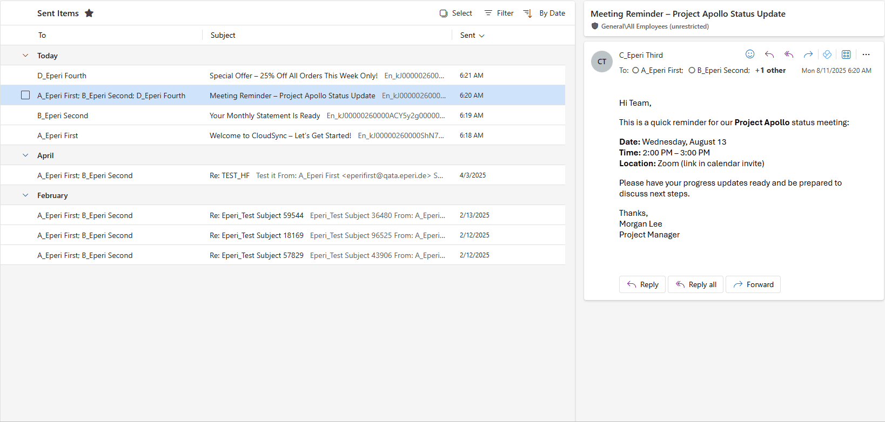Open Re: Eperi_Test Subject 59544 email
The image size is (885, 422).
(283, 215)
